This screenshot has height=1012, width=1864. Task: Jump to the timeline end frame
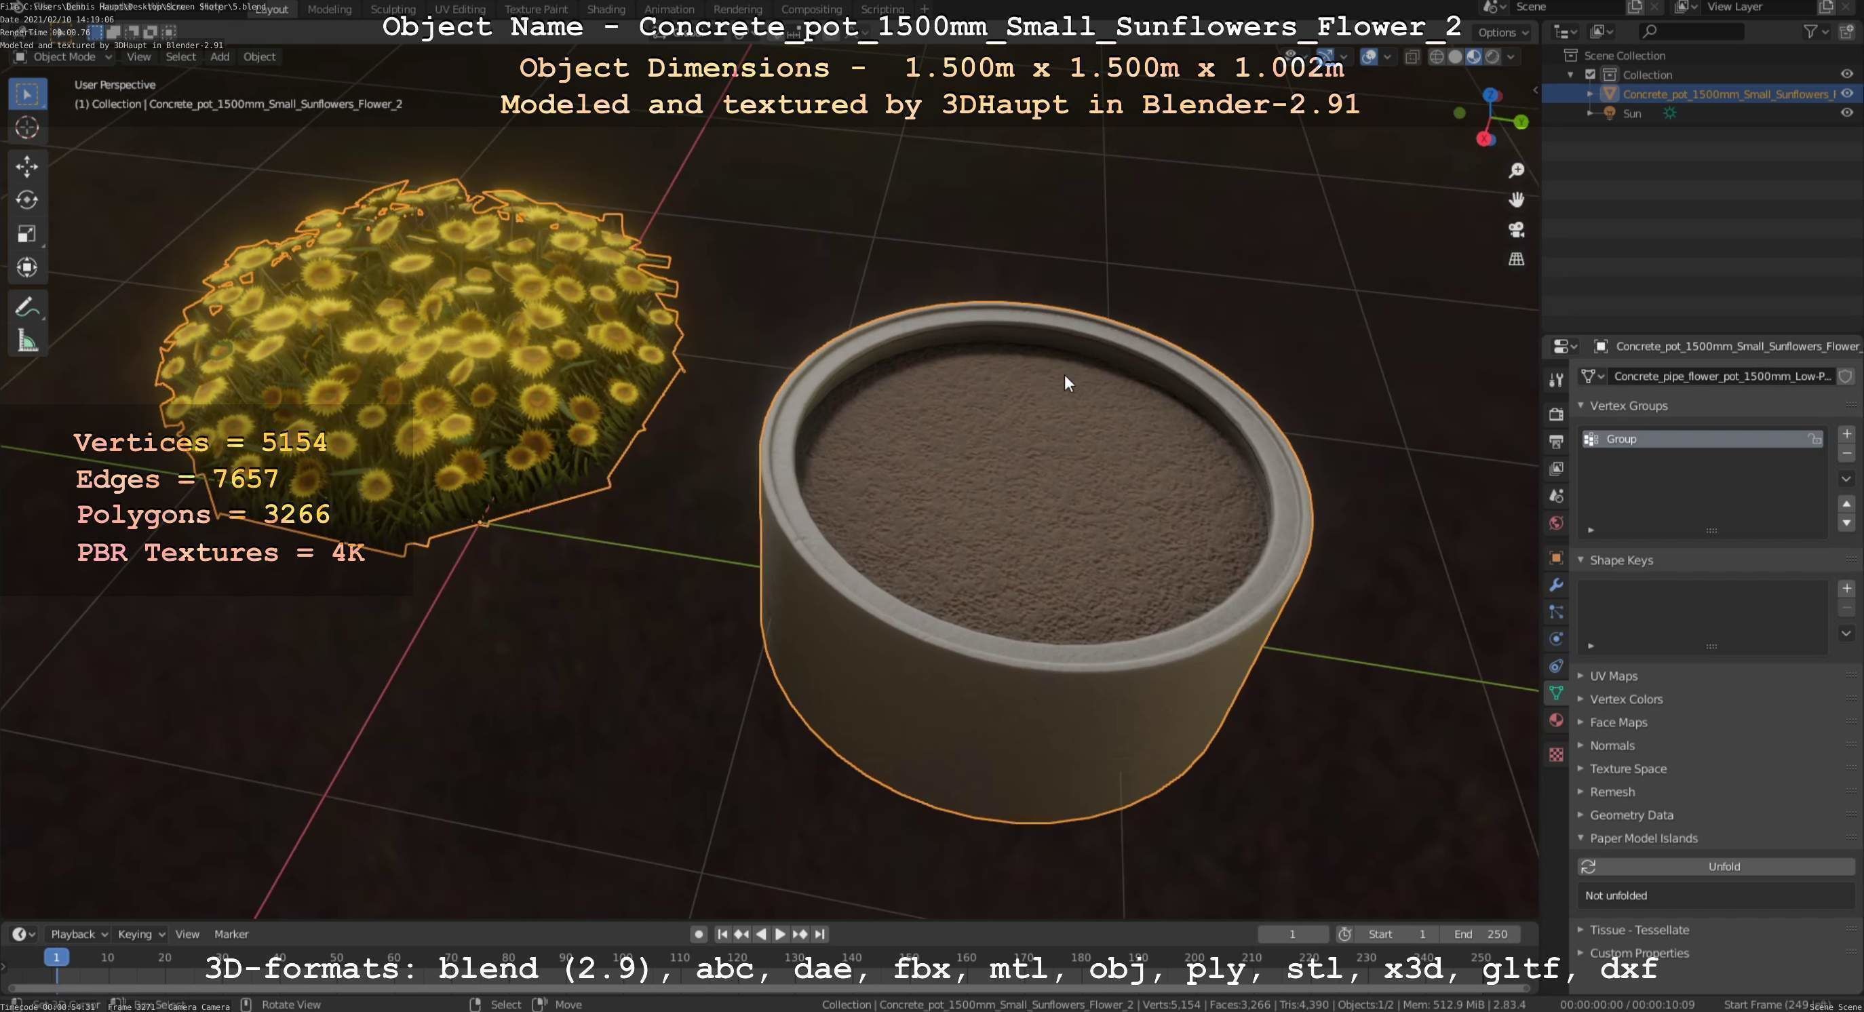pyautogui.click(x=820, y=934)
